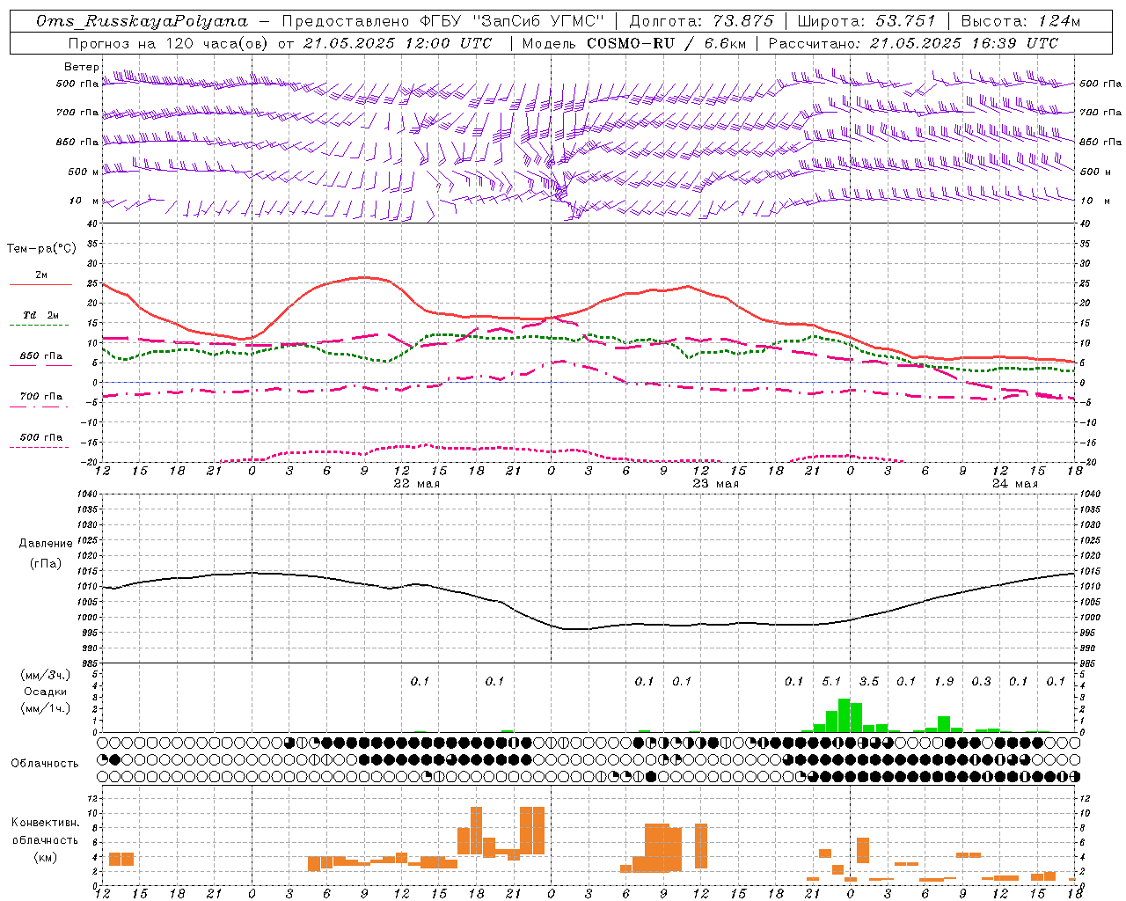1126x901 pixels.
Task: Click the 500 гПа temperature legend entry
Action: [41, 437]
